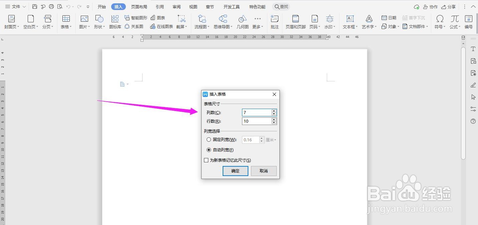Screen dimensions: 478x225
Task: Insert page number (页码)
Action: coord(314,22)
